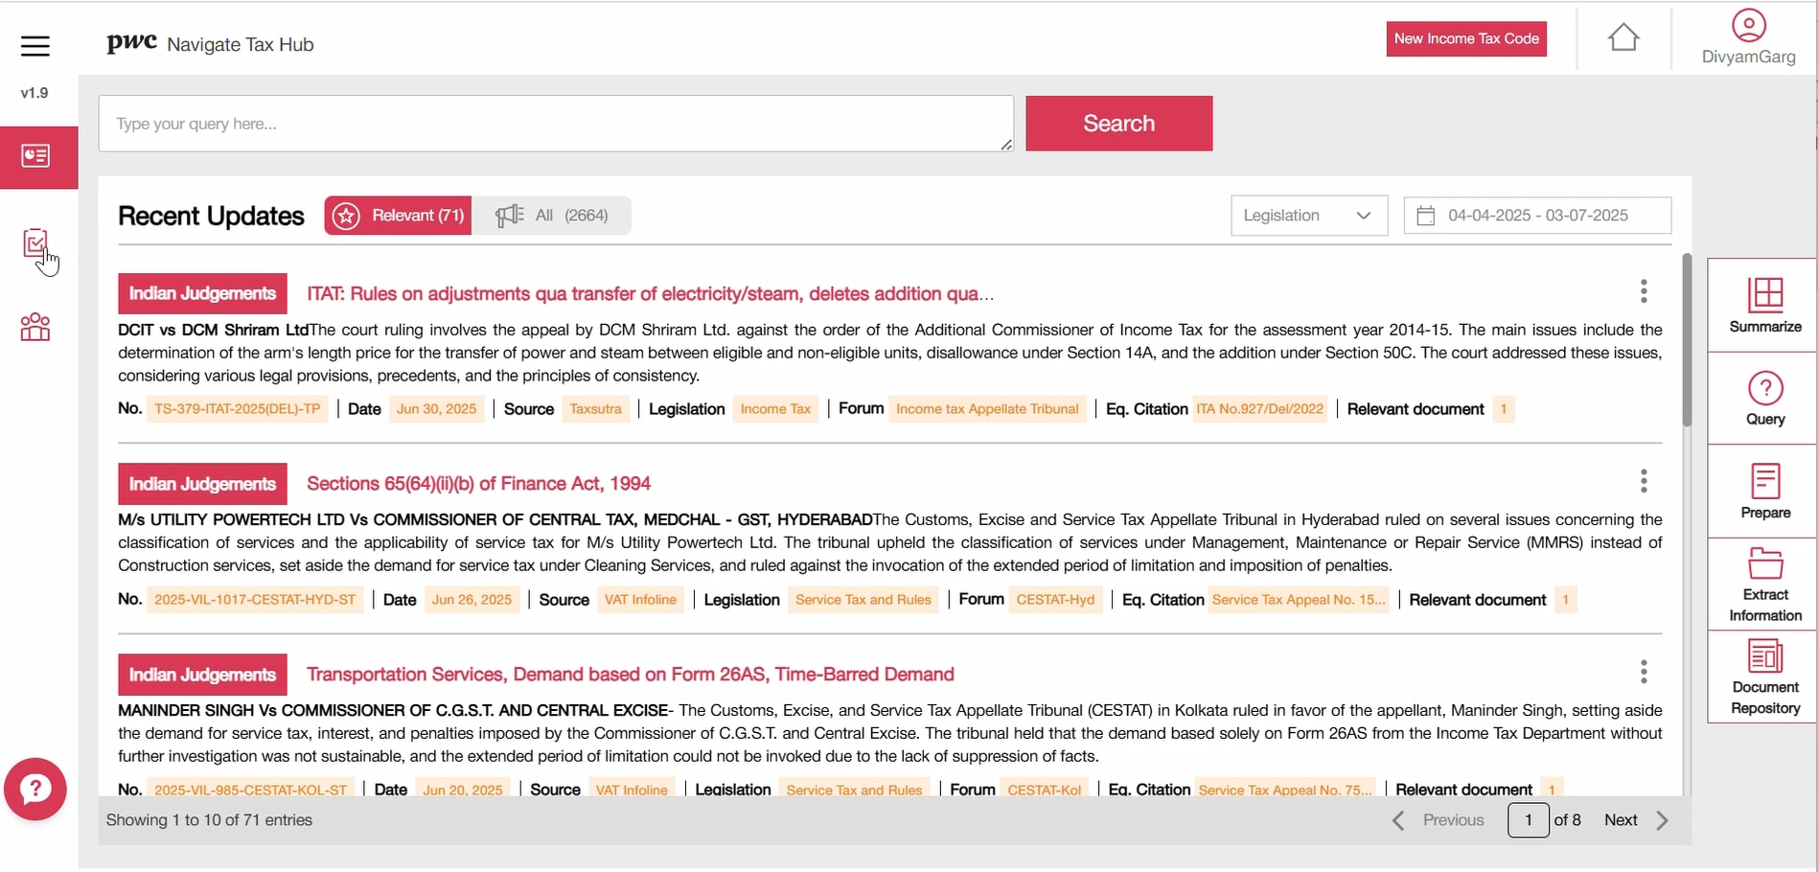Viewport: 1818px width, 872px height.
Task: Select the news updates sidebar icon
Action: [x=36, y=156]
